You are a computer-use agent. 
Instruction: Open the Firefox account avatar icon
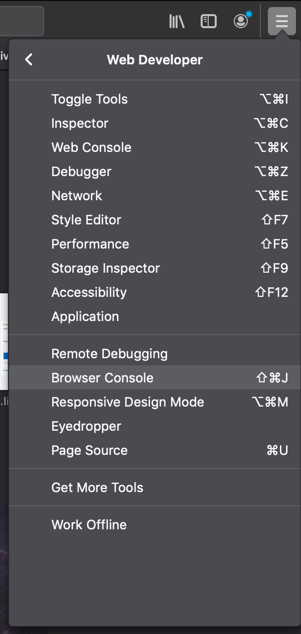(x=241, y=21)
